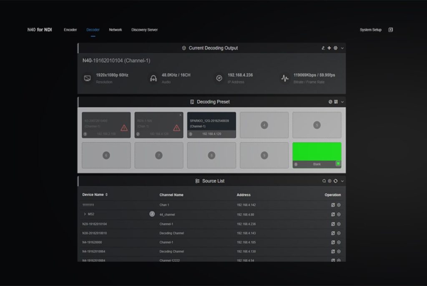Image resolution: width=427 pixels, height=286 pixels.
Task: Click the circular disable icon in Decoding Preset header
Action: (x=330, y=102)
